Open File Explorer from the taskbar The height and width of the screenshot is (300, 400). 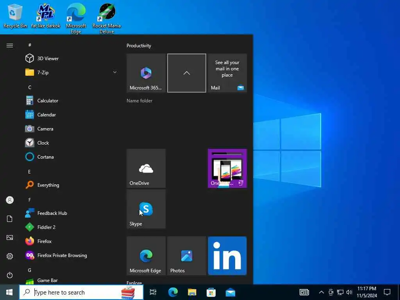tap(192, 292)
